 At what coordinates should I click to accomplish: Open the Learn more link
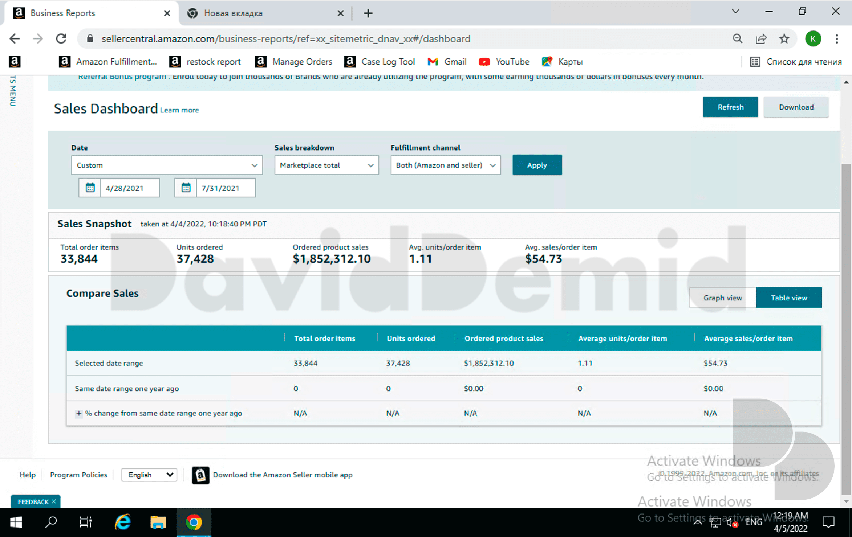(179, 110)
